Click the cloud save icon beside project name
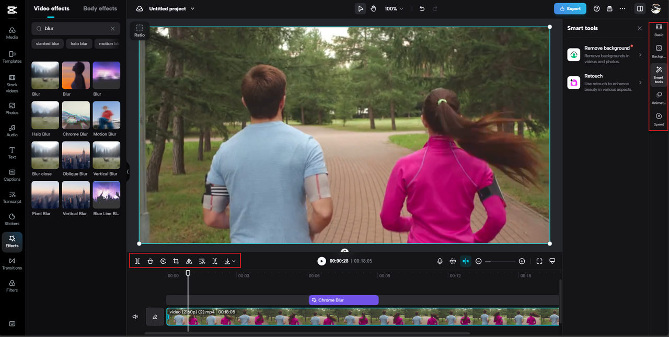 (140, 9)
